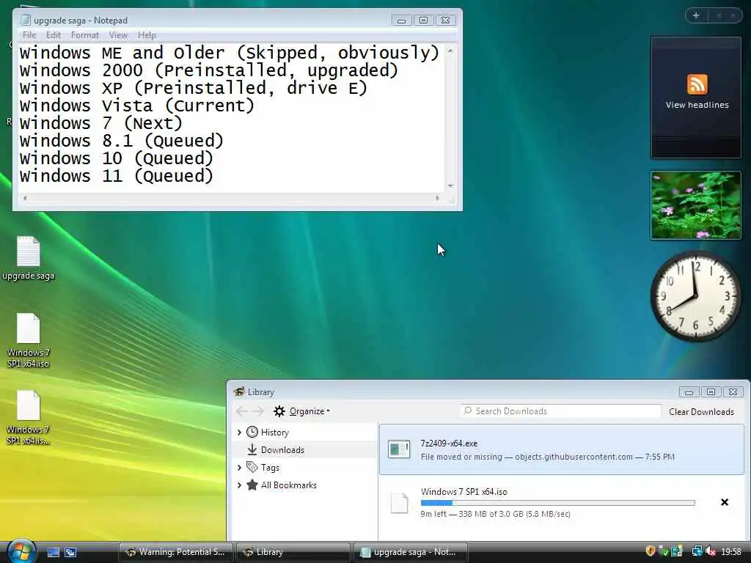Click the 19:58 taskbar clock
The height and width of the screenshot is (563, 751).
click(x=731, y=552)
